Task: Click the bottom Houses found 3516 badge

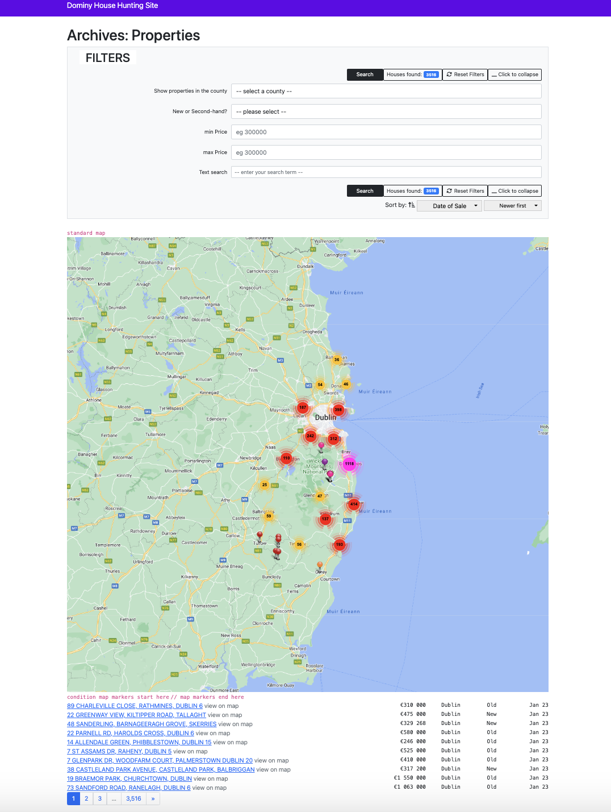Action: pyautogui.click(x=432, y=191)
